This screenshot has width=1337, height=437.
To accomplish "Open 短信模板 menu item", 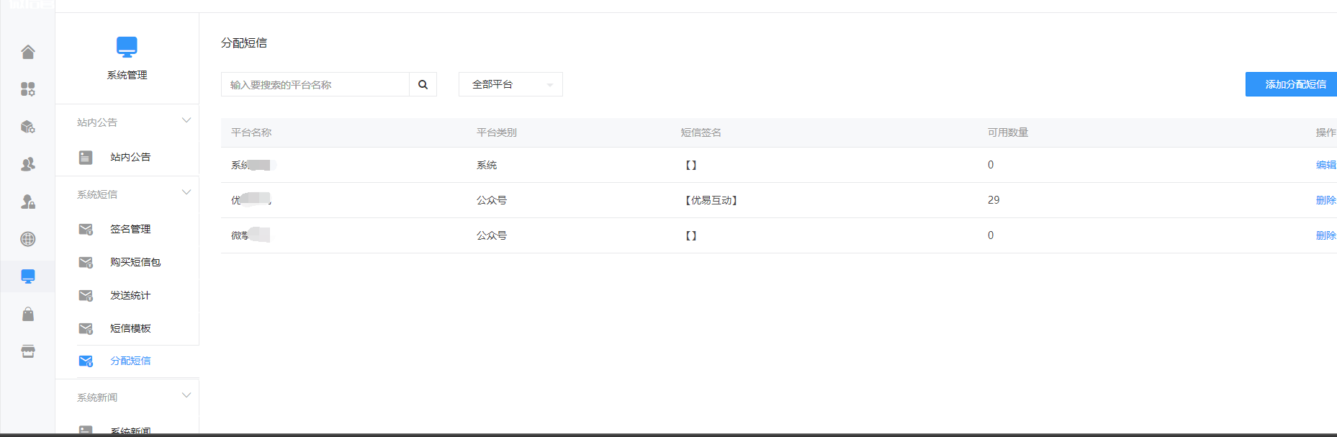I will (130, 328).
